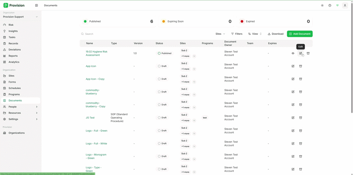This screenshot has width=353, height=175.
Task: Open Records in the sidebar
Action: [x=20, y=43]
